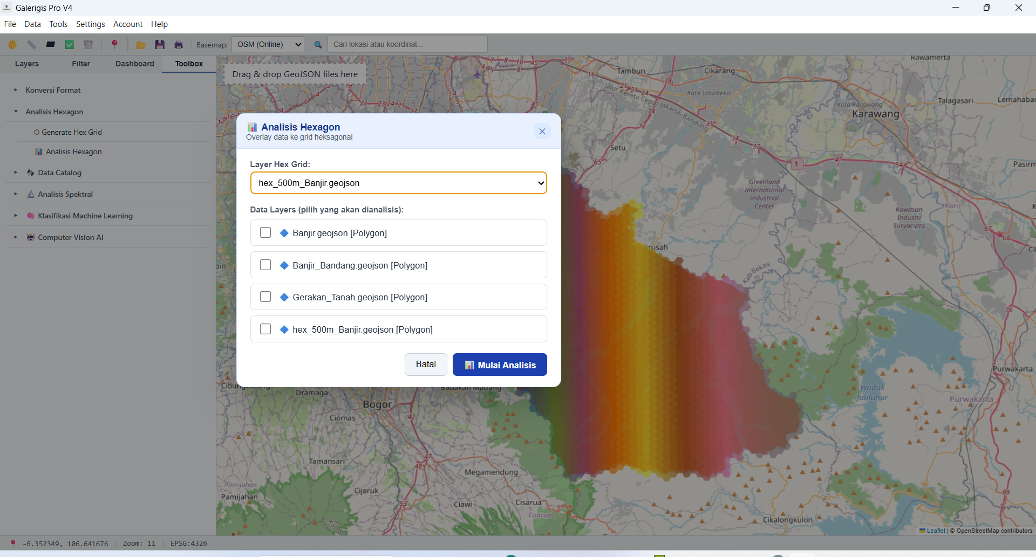Click the Zoom: 11 status bar text
Viewport: 1036px width, 557px height.
click(139, 543)
